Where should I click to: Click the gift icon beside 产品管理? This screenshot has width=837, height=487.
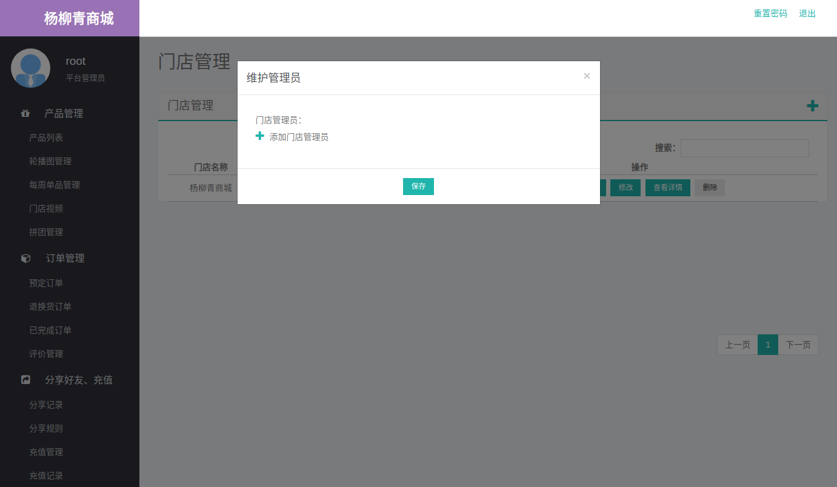[x=25, y=113]
